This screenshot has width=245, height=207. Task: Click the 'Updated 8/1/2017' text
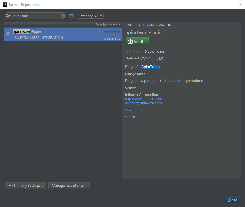[139, 58]
